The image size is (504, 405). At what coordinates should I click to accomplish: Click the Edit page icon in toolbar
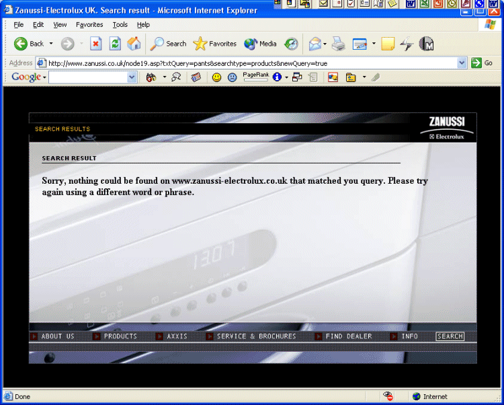(x=360, y=44)
